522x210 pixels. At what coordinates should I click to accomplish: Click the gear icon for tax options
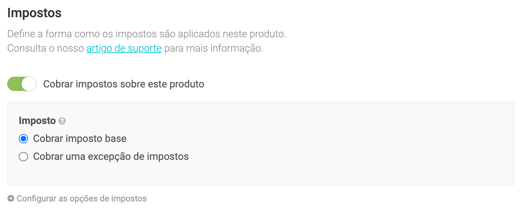click(11, 198)
